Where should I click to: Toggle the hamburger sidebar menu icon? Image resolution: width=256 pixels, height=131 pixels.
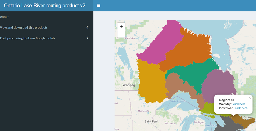[98, 6]
